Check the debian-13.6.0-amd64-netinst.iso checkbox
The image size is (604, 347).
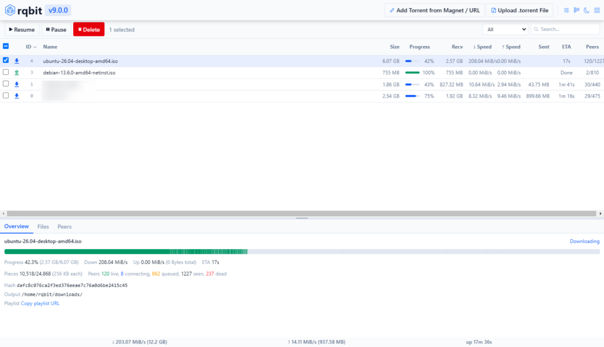tap(6, 72)
